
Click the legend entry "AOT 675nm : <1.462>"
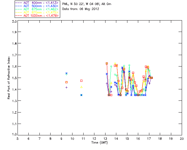click(37, 9)
